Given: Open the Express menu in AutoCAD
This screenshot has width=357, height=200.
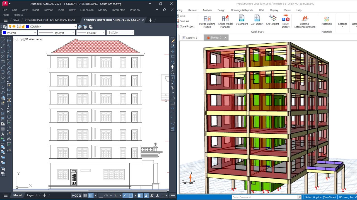Looking at the screenshot, I should 18,15.
